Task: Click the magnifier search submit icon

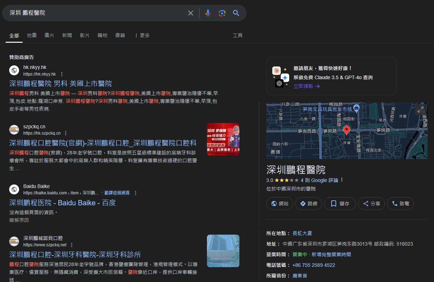Action: (236, 13)
